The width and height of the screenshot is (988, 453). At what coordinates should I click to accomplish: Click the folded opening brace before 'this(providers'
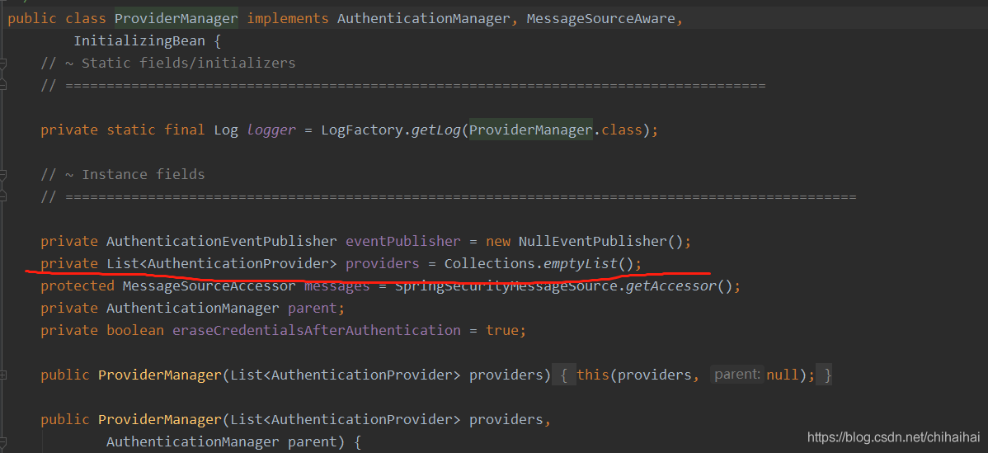[563, 375]
